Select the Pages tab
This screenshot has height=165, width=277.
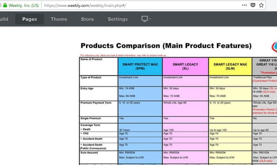30,19
